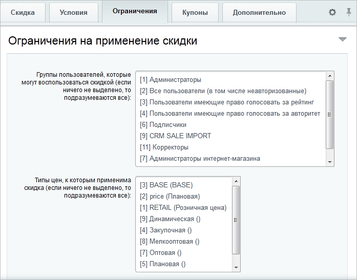Screen dimensions: 357x280
Task: Choose [2] Все пользователи group option
Action: pyautogui.click(x=223, y=91)
